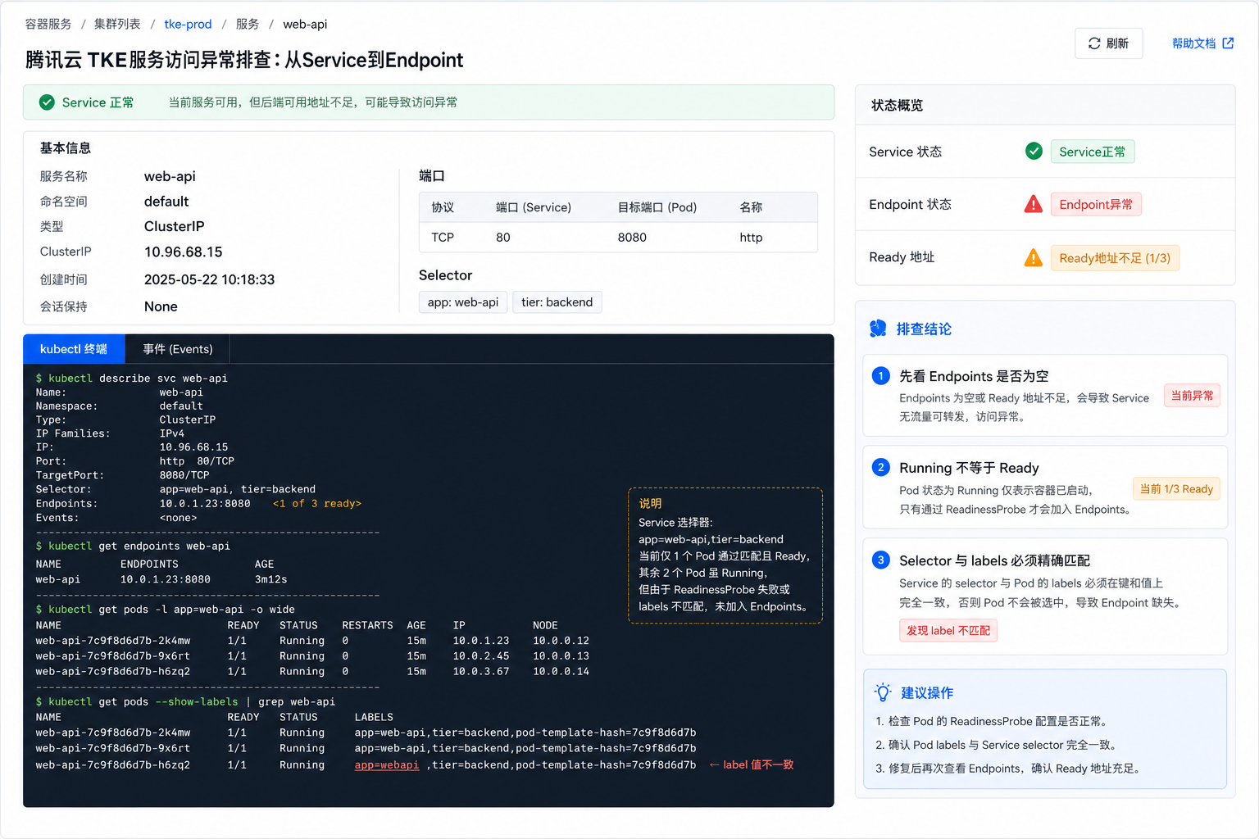Click selector chip app: web-api
1259x839 pixels.
463,302
